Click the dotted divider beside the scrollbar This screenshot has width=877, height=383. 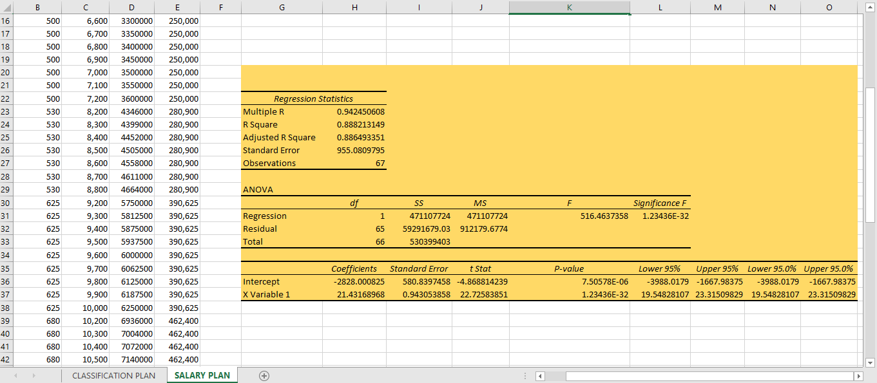525,375
